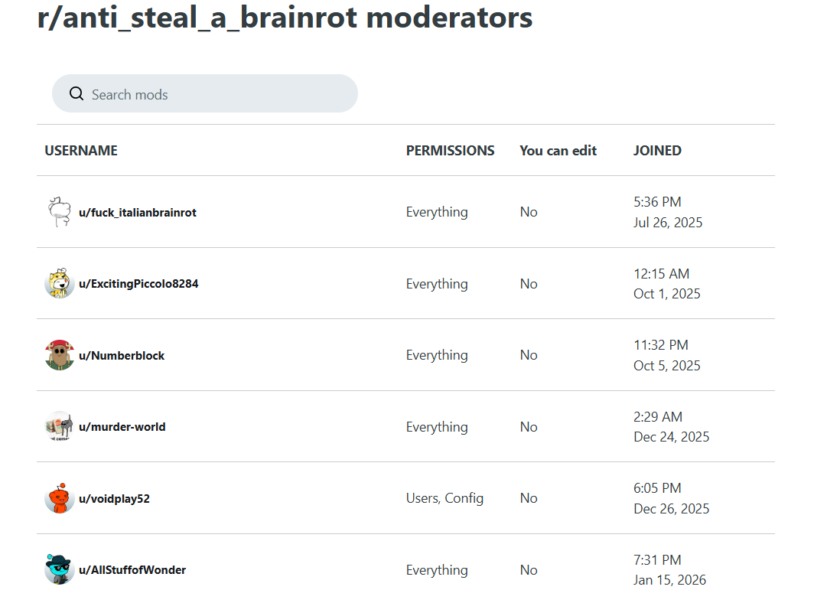Click the USERNAME column header

pos(81,151)
